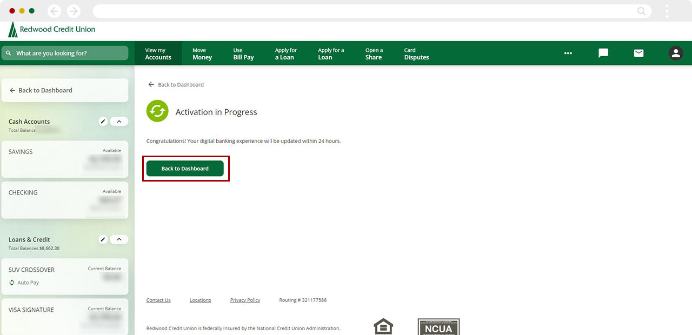692x335 pixels.
Task: Open the View my Accounts menu
Action: pos(158,53)
